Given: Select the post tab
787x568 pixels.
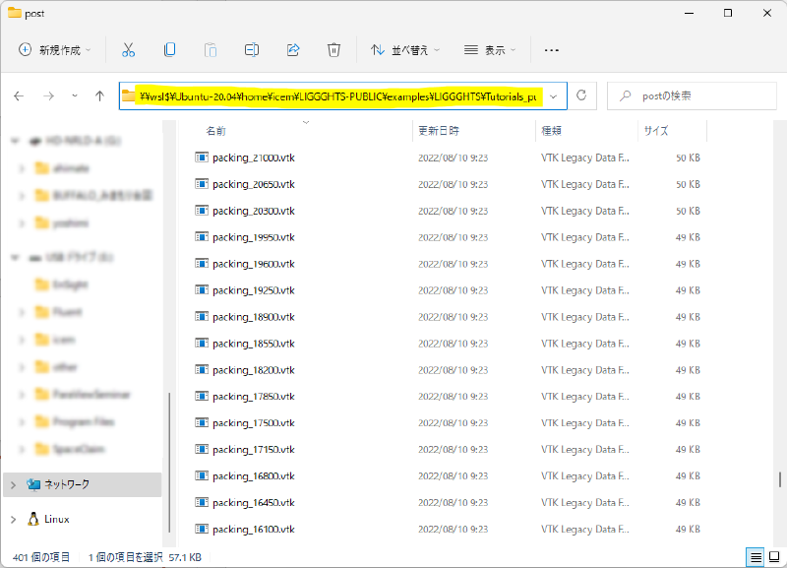Looking at the screenshot, I should (32, 14).
